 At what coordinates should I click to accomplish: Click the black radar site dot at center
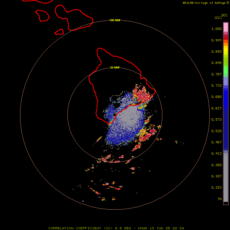tap(114, 114)
